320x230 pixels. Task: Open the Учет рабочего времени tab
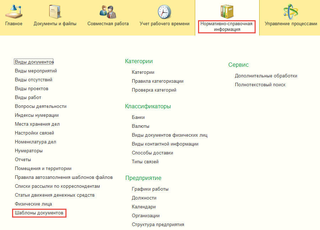[165, 24]
